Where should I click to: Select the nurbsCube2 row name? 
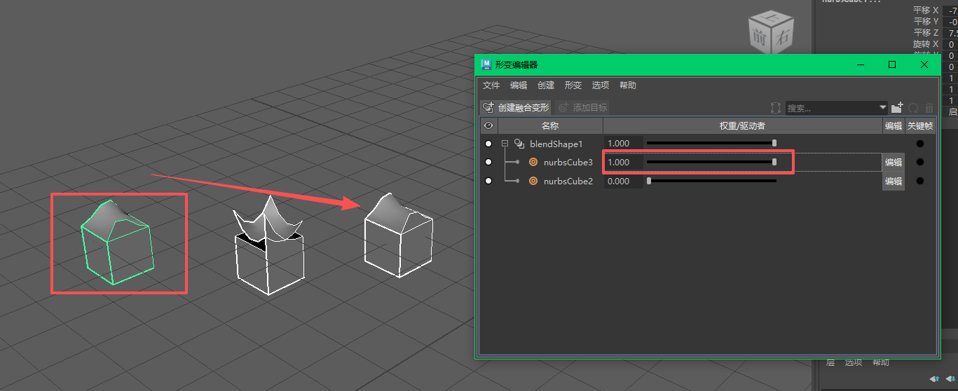(568, 181)
